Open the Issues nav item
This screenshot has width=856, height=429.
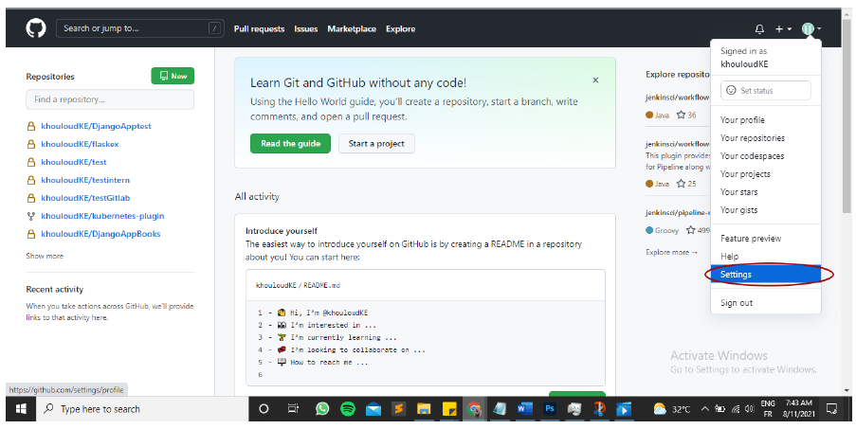click(x=305, y=29)
